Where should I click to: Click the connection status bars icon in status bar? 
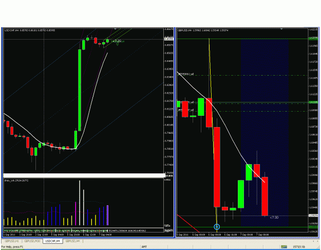tap(284, 247)
